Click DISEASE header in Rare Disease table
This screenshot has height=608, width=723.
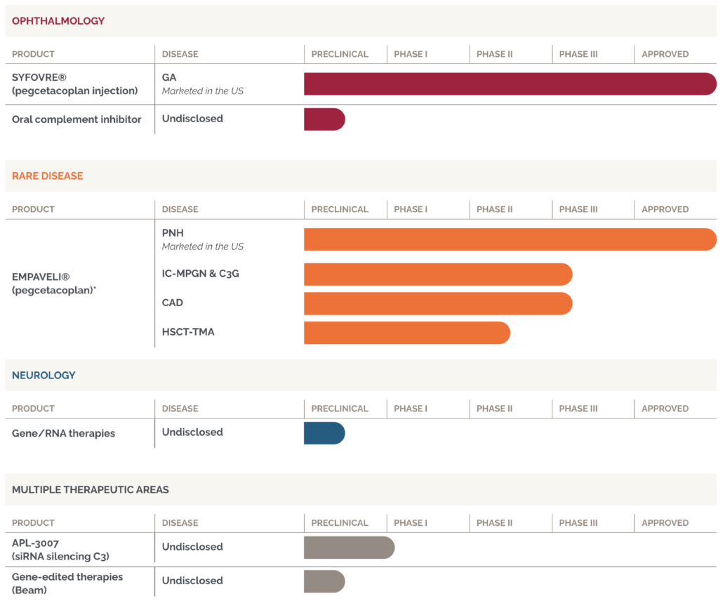[x=180, y=209]
